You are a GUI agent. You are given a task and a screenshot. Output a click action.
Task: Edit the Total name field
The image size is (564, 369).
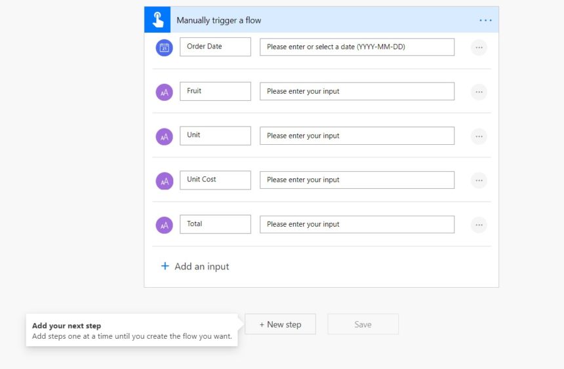tap(216, 224)
